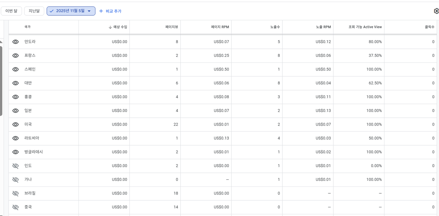Toggle visibility eye for 안도라 row
Viewport: 439px width, 216px height.
(16, 42)
